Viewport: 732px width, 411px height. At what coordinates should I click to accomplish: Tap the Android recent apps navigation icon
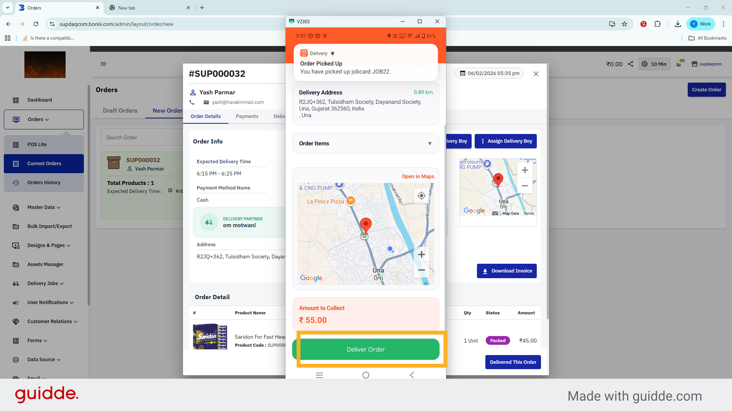pyautogui.click(x=319, y=375)
